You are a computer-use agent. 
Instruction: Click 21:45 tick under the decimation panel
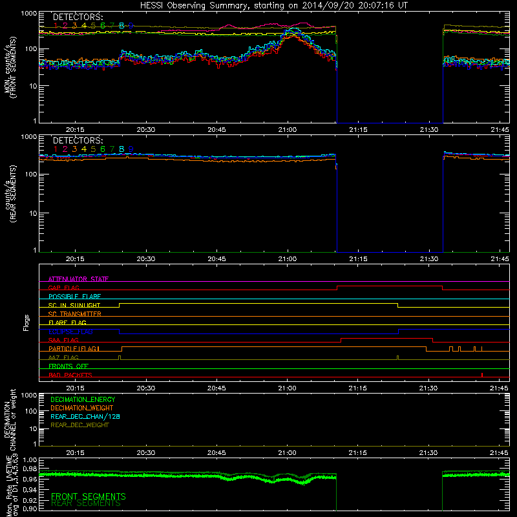[x=499, y=453]
